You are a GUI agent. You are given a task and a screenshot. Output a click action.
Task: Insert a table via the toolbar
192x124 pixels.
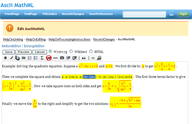coord(62,58)
